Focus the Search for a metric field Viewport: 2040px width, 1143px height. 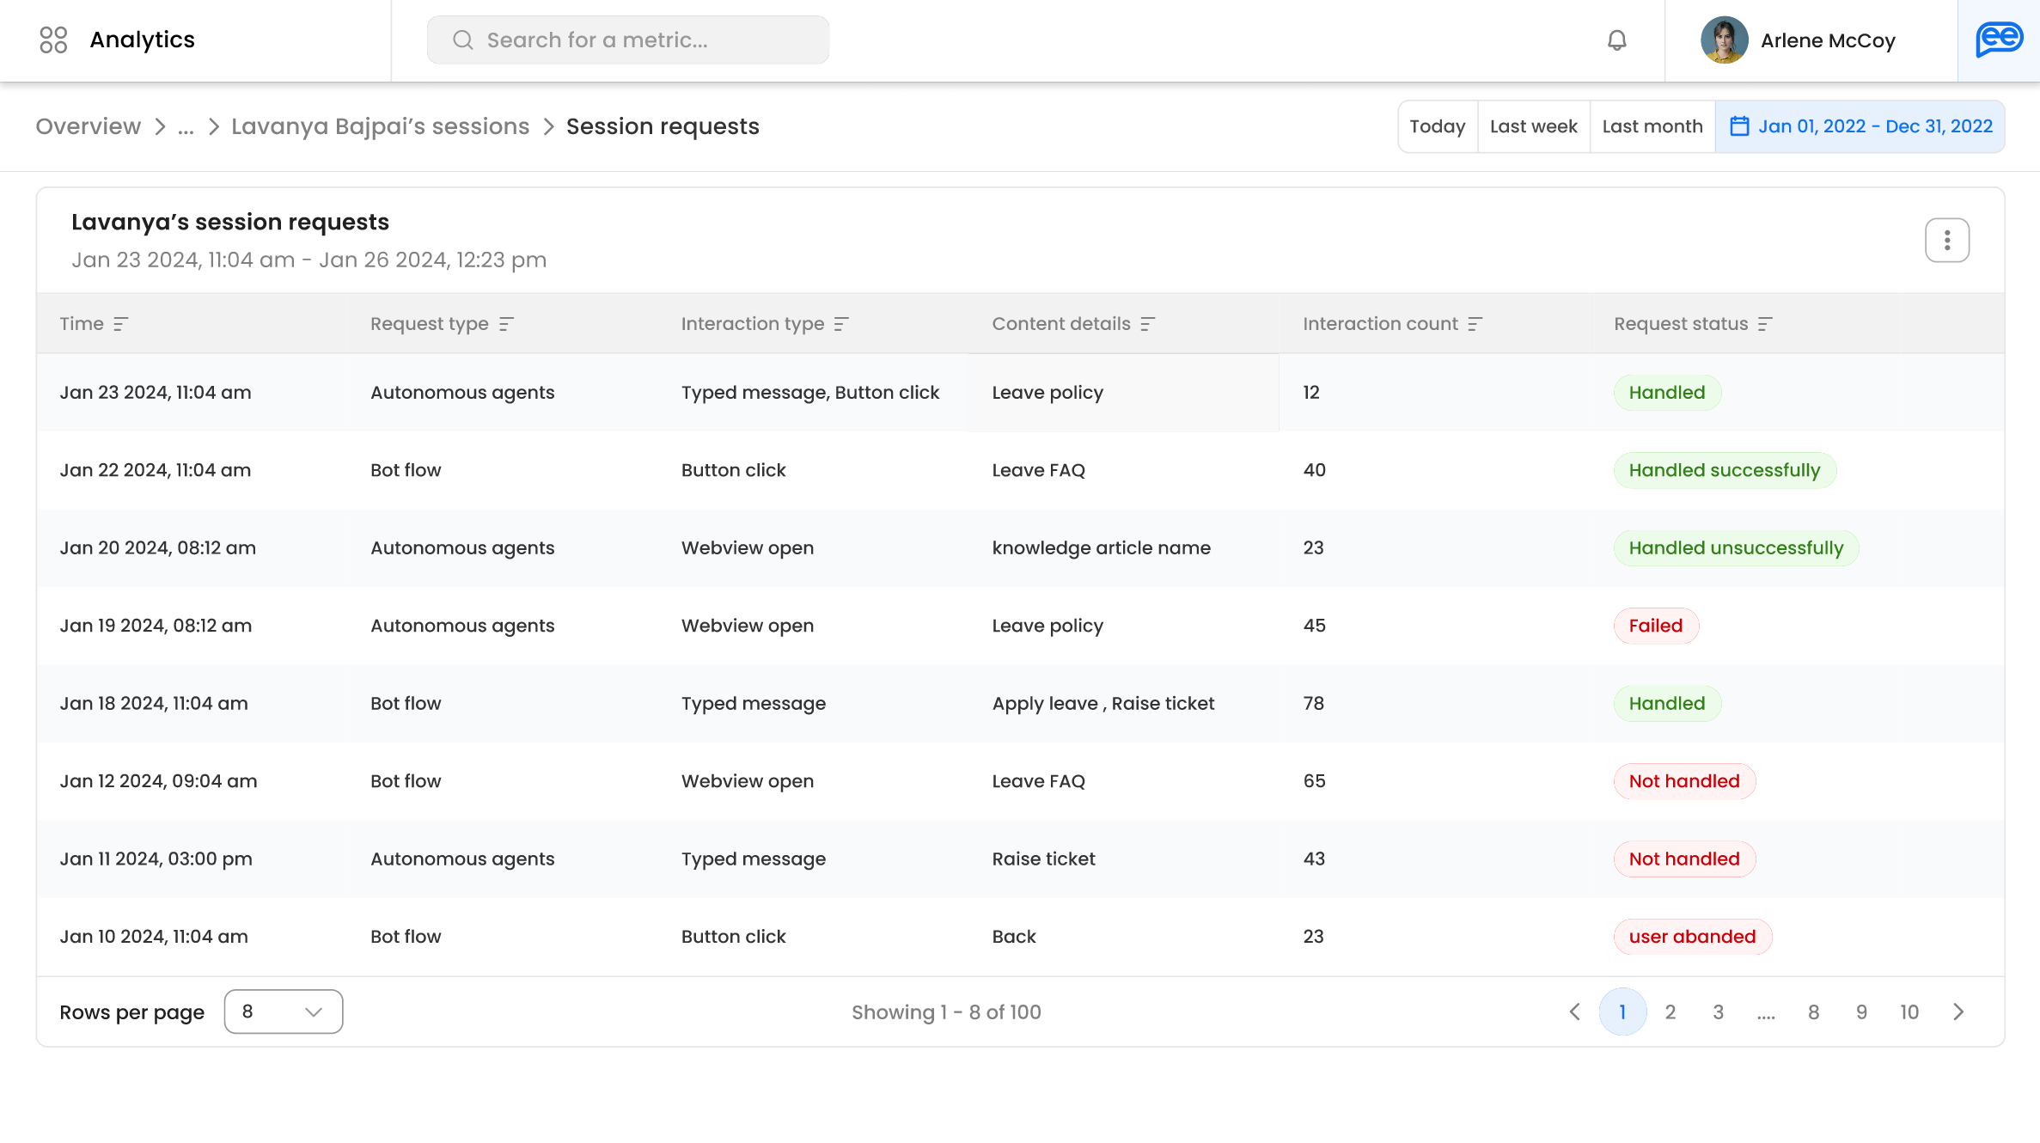pyautogui.click(x=627, y=40)
